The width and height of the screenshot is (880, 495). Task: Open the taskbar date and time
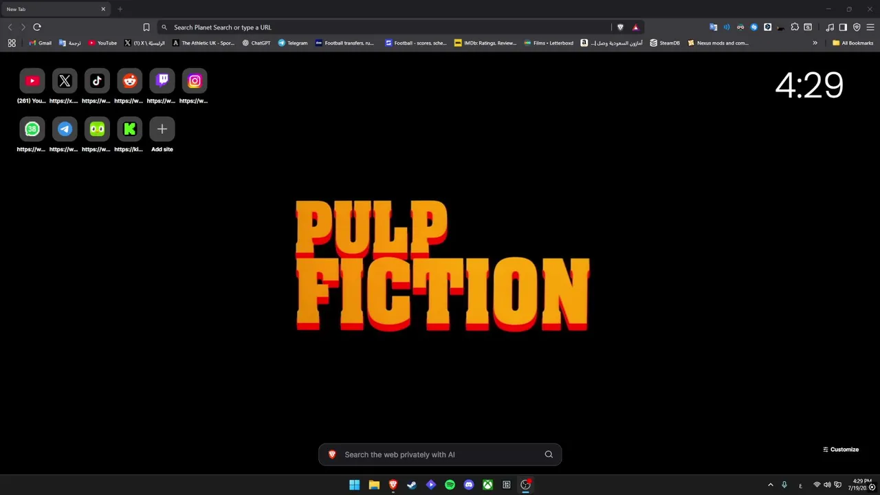861,485
